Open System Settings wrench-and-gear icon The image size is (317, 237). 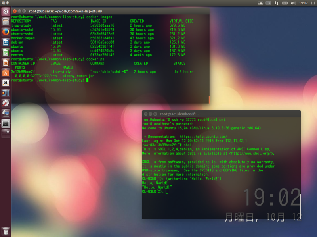(6, 103)
